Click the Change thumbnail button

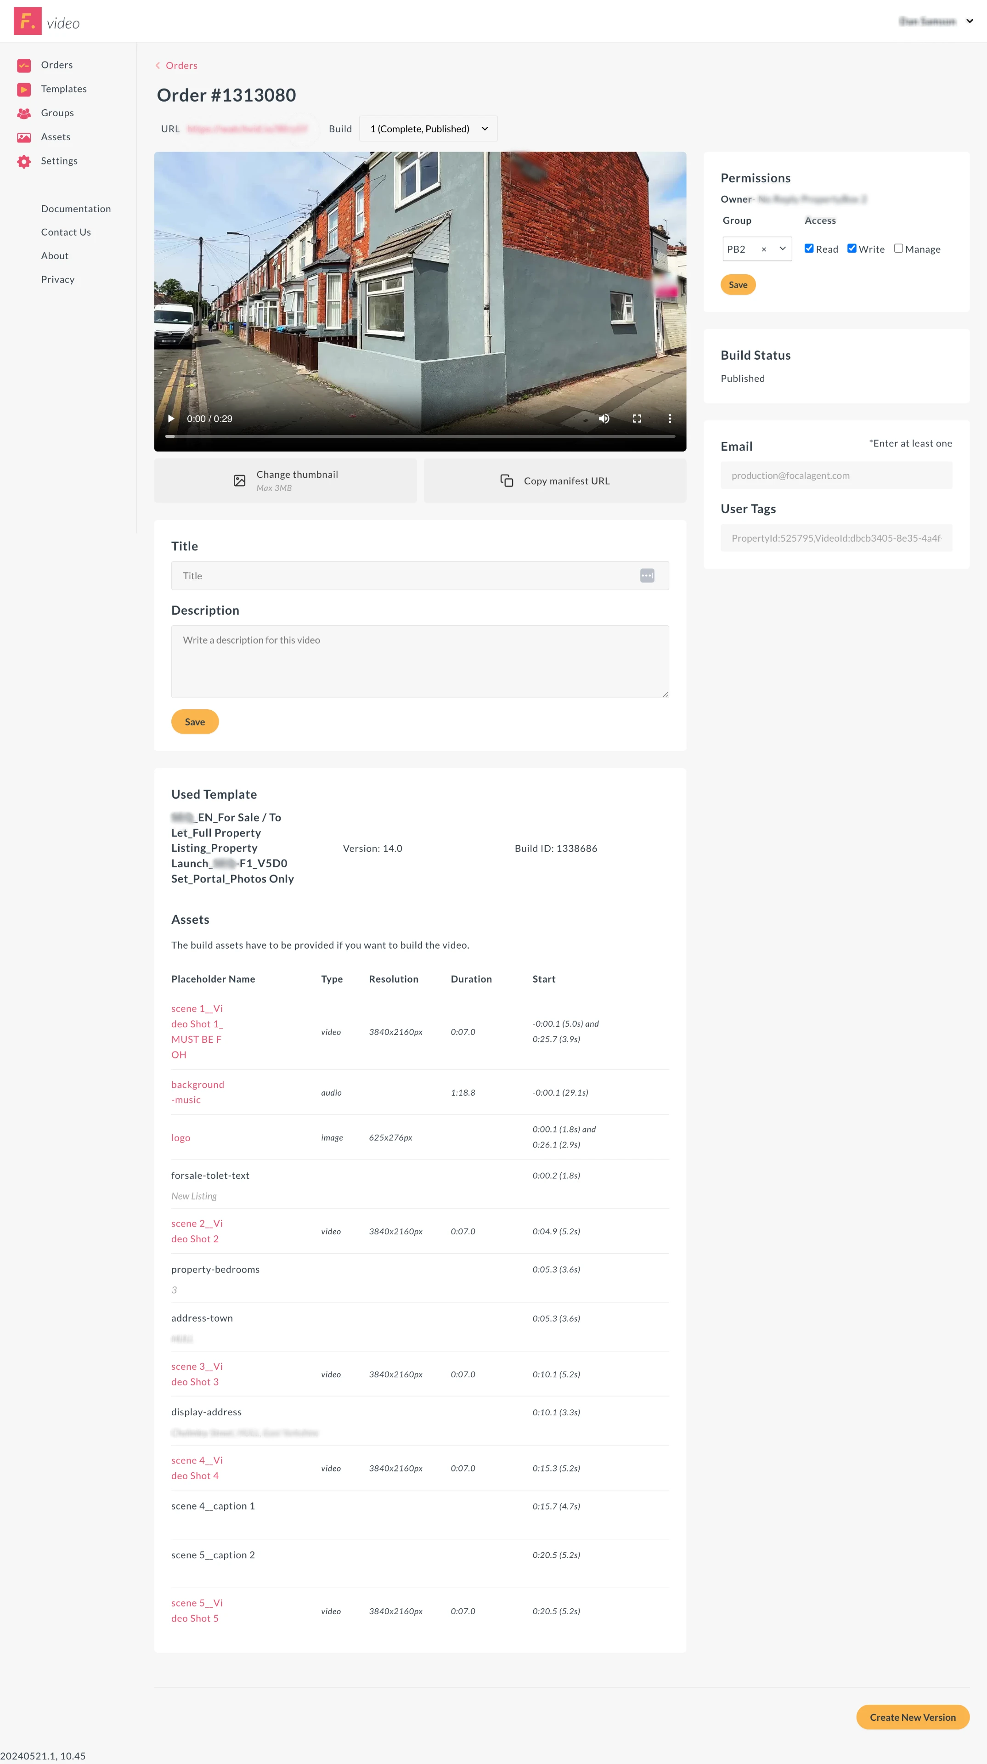pos(285,481)
